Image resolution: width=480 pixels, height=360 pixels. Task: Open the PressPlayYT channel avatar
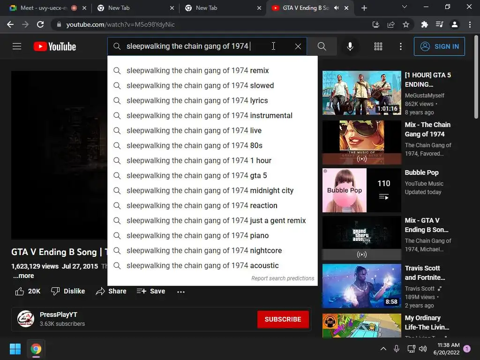(x=26, y=319)
